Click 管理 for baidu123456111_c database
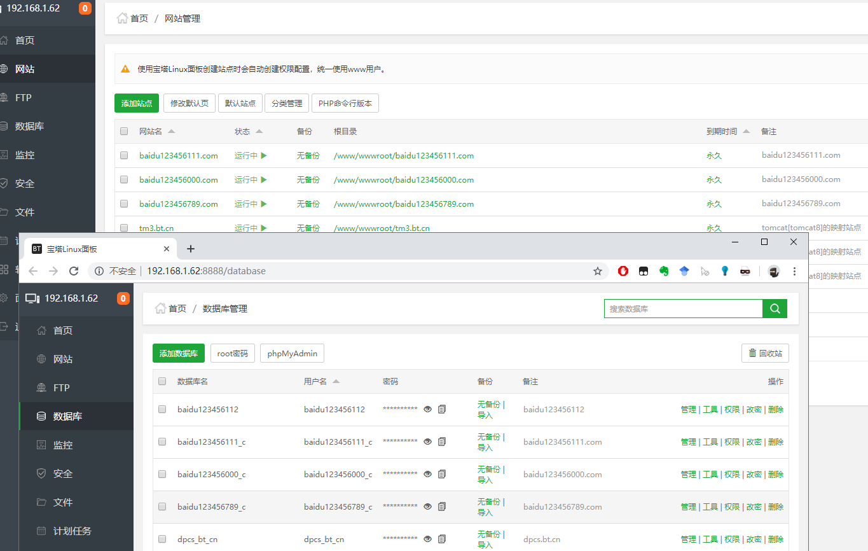Viewport: 868px width, 551px height. pos(689,442)
